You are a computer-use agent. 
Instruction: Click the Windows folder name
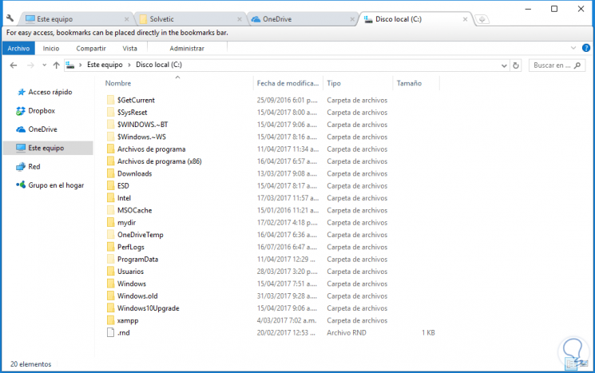132,284
